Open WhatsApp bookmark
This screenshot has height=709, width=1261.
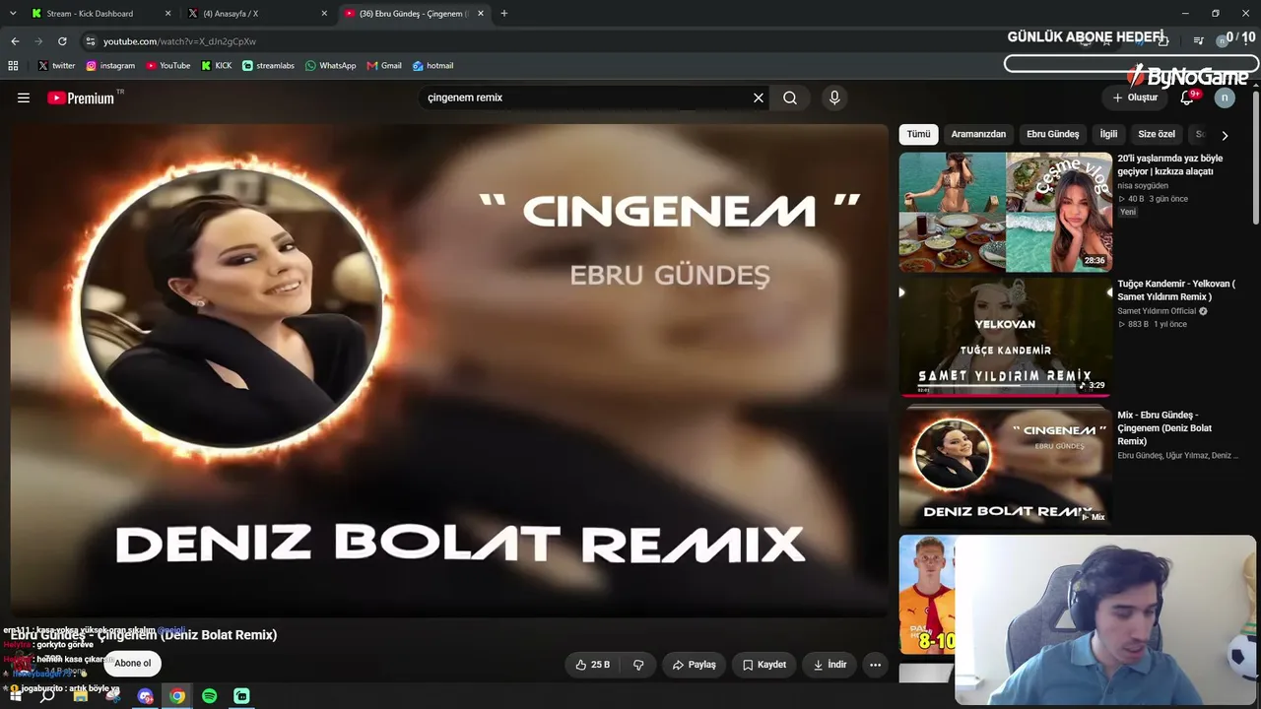[331, 66]
